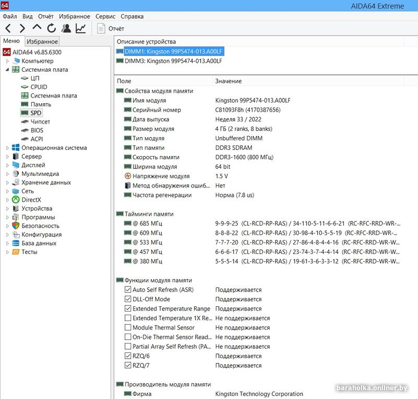The width and height of the screenshot is (418, 399).
Task: Open the Вид menu
Action: pyautogui.click(x=28, y=16)
